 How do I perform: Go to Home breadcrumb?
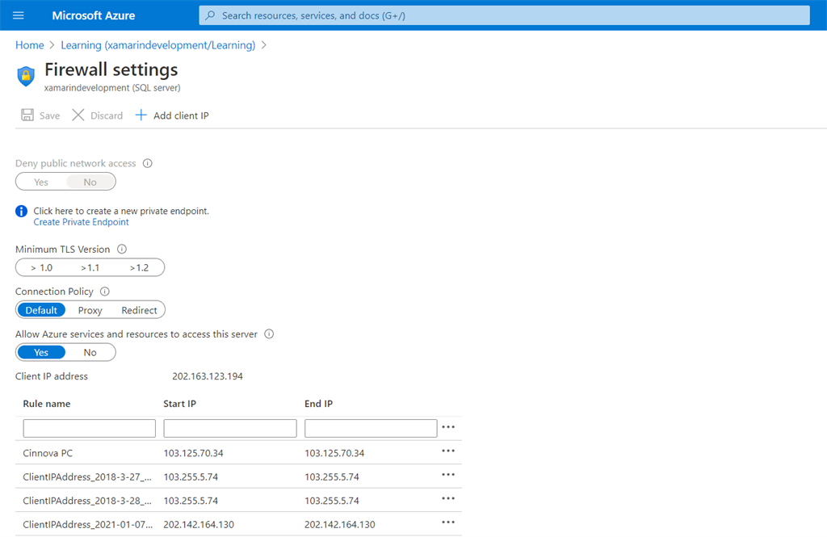[30, 45]
